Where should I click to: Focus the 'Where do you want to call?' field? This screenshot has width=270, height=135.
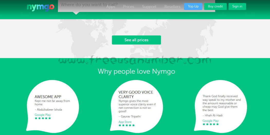click(136, 6)
